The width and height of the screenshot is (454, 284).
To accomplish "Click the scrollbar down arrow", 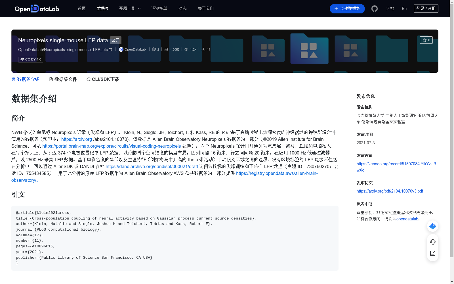I will coord(452,282).
